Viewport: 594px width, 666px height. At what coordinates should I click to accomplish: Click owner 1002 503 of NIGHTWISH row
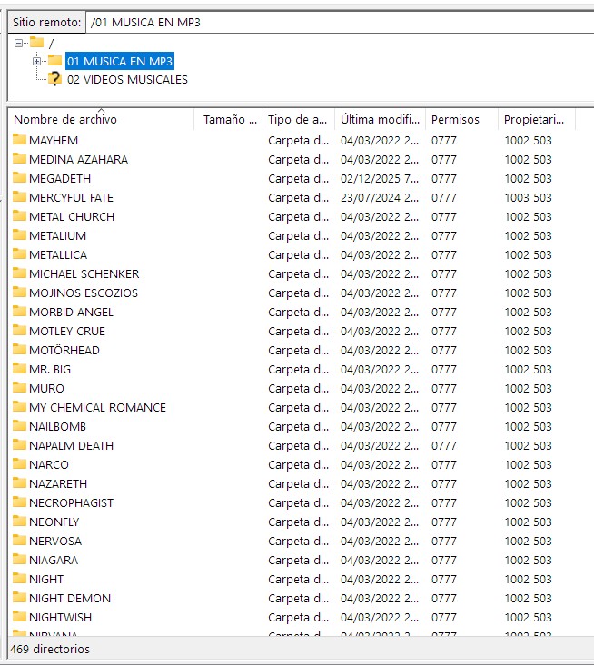pos(528,618)
